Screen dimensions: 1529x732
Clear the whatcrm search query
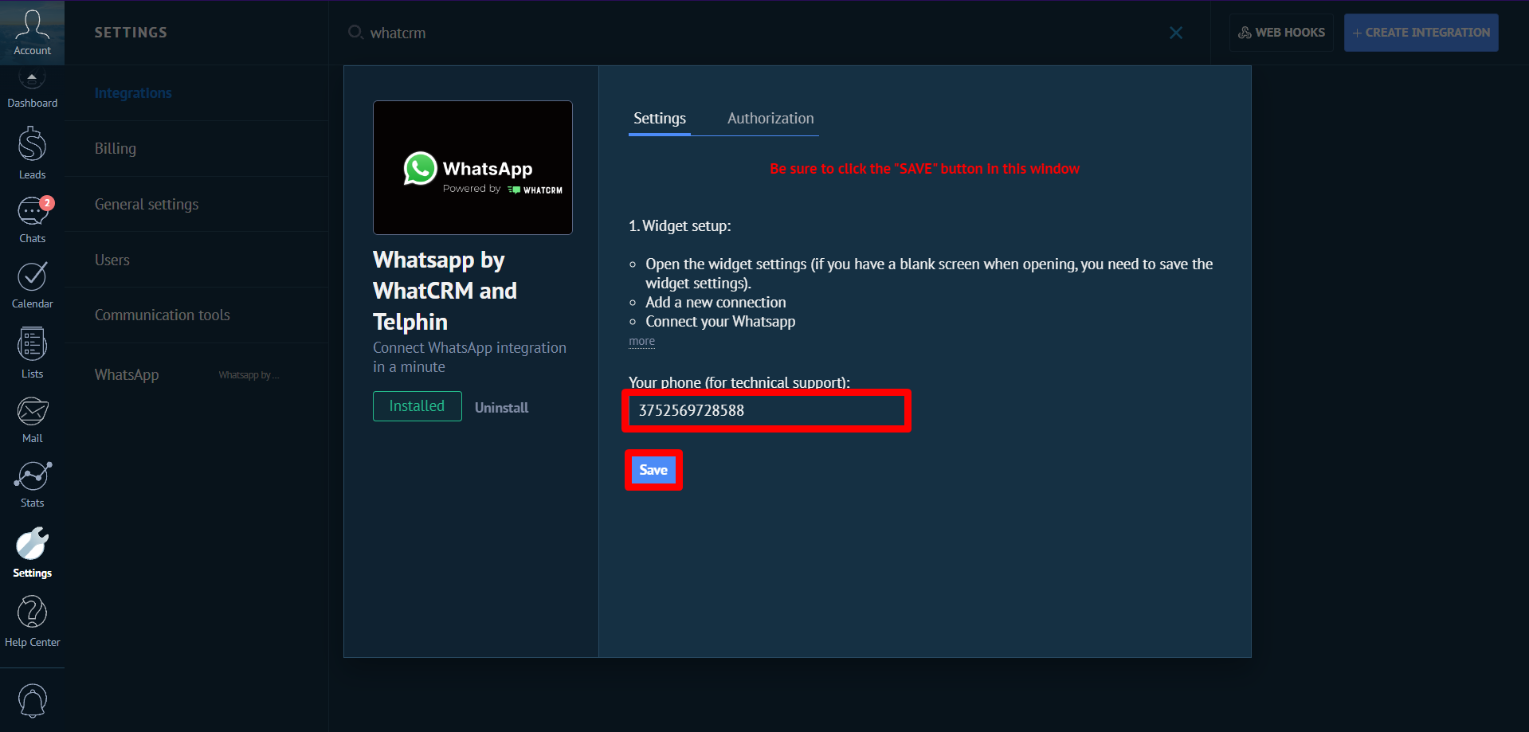1175,33
